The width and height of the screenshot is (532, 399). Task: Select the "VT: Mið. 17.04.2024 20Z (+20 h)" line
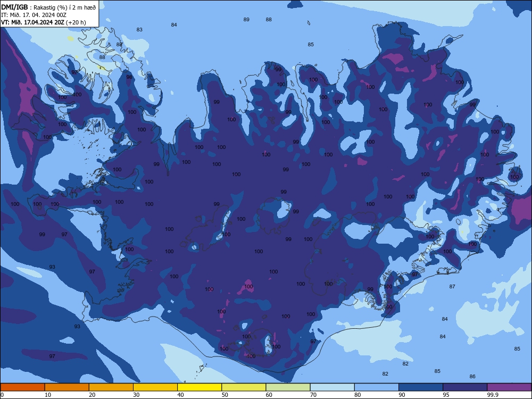tap(44, 22)
